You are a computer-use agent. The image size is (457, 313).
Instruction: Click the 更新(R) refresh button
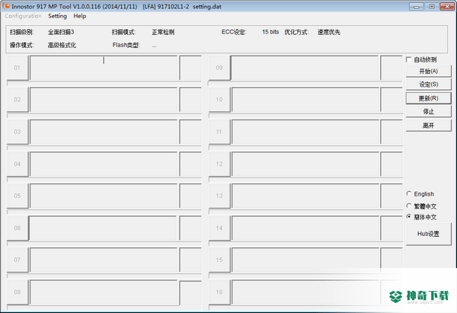pos(428,98)
